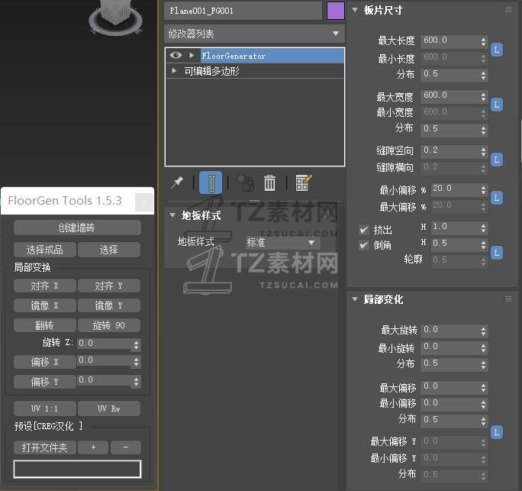
Task: Click the 最大宽度 600.0 field
Action: (450, 95)
